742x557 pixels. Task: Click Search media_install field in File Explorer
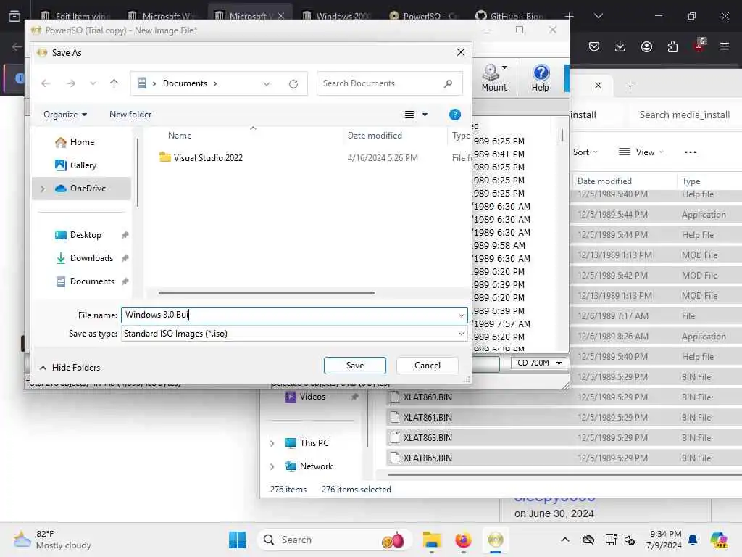(684, 115)
